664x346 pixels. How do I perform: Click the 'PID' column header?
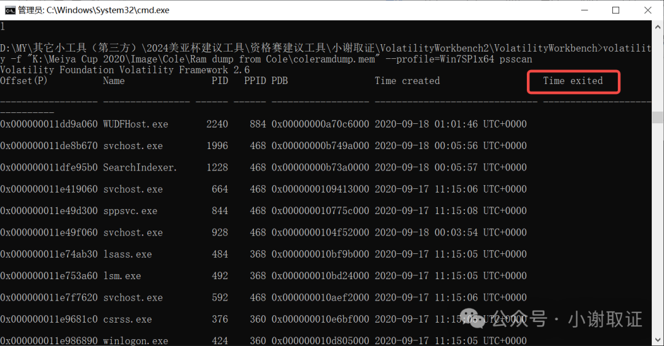point(219,81)
